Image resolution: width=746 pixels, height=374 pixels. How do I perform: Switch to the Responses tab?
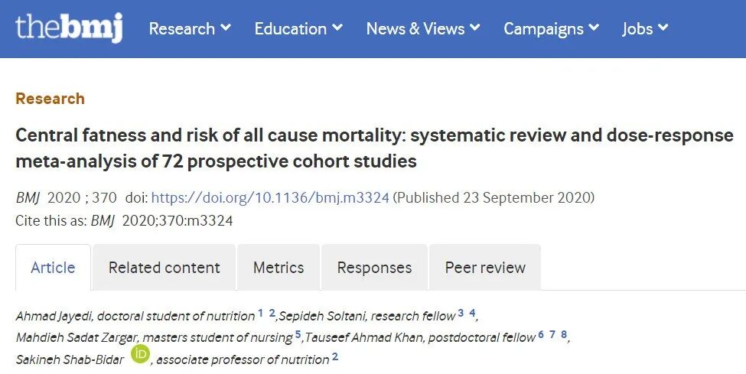tap(374, 268)
